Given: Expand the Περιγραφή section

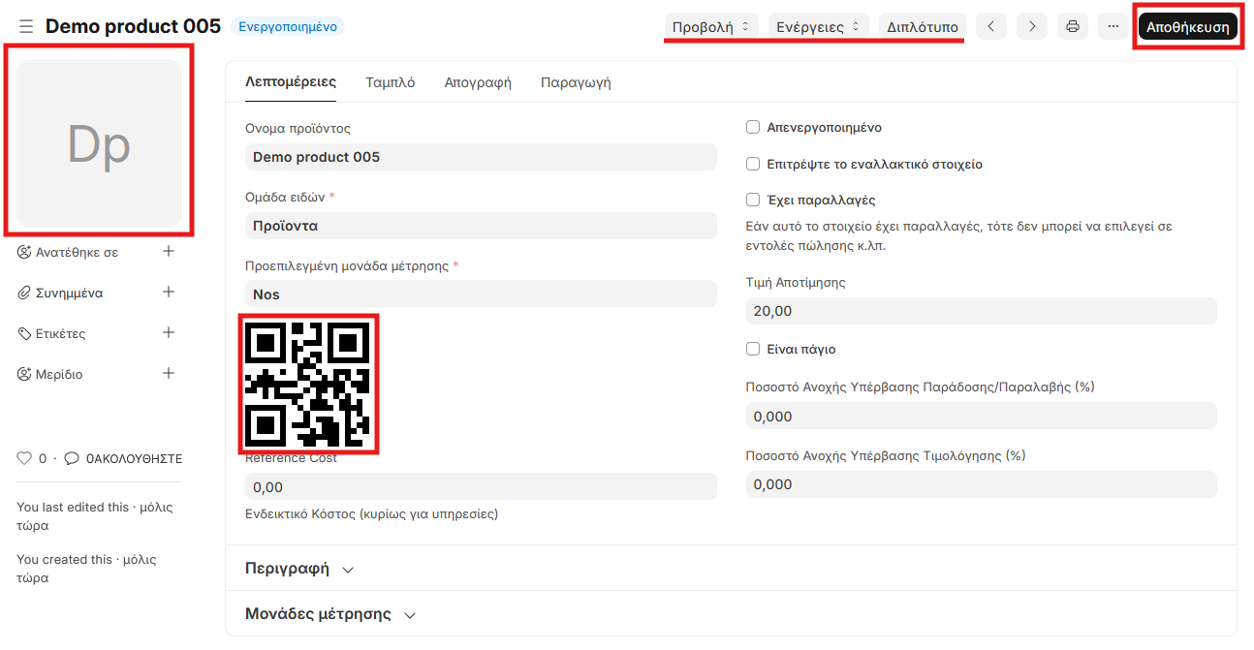Looking at the screenshot, I should point(299,569).
